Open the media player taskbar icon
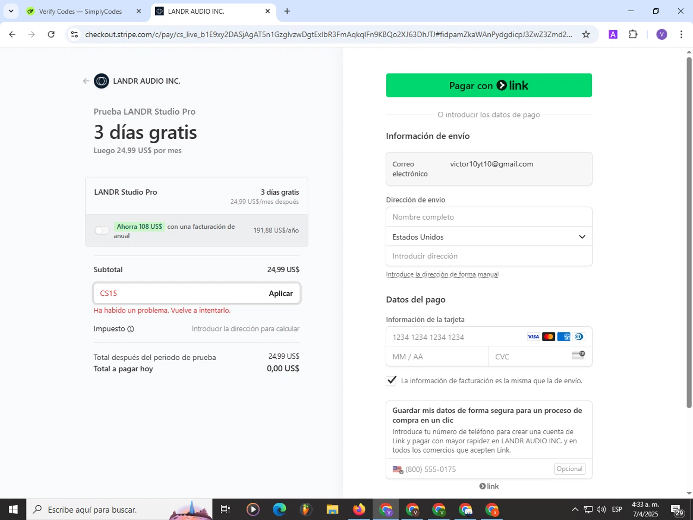Viewport: 693px width, 520px height. [253, 509]
